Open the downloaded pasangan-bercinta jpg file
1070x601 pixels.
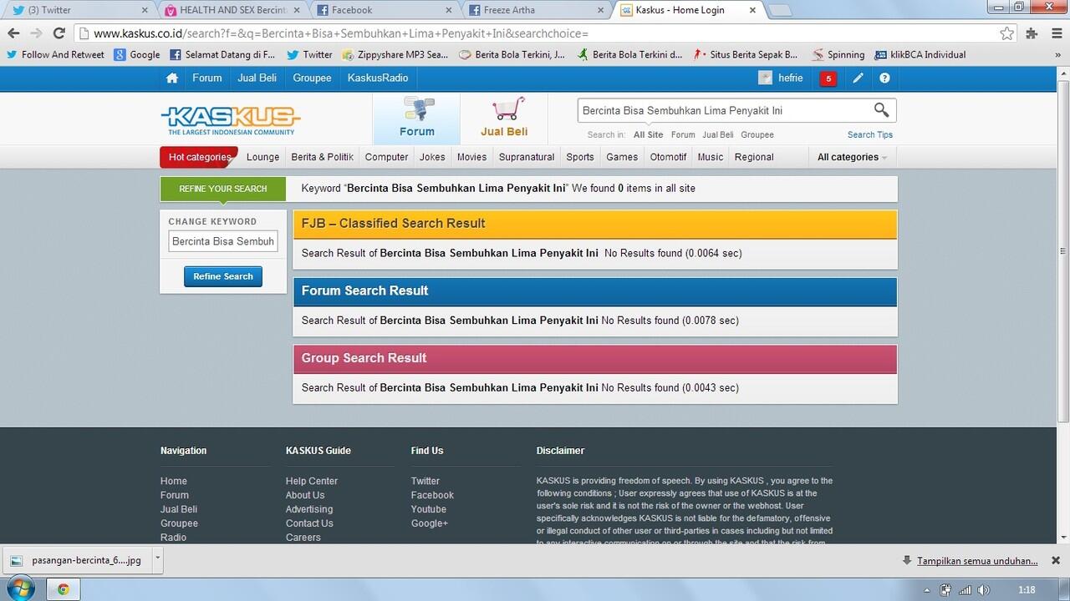pos(77,560)
